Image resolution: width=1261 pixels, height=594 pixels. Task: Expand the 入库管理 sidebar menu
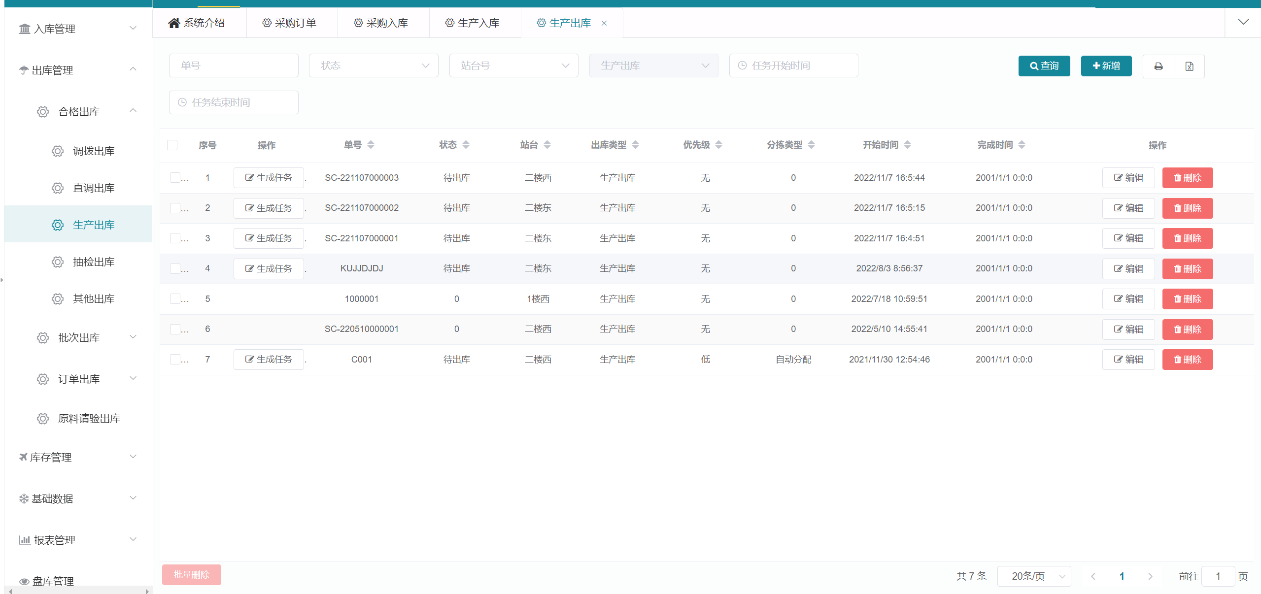coord(78,29)
